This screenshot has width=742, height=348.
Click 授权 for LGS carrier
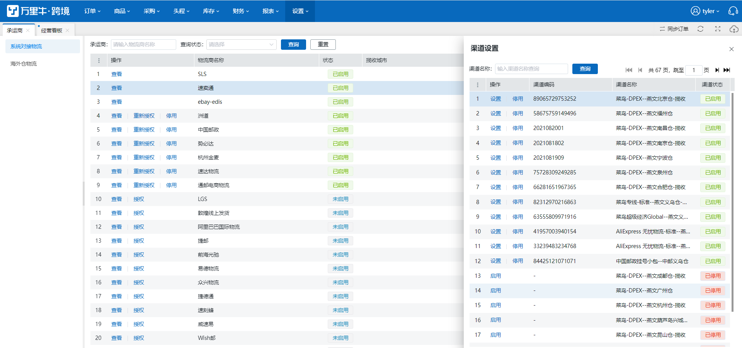click(139, 199)
